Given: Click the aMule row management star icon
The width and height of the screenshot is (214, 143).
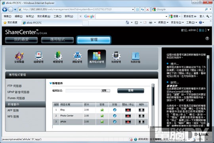Looking at the screenshot, I should click(x=102, y=122).
